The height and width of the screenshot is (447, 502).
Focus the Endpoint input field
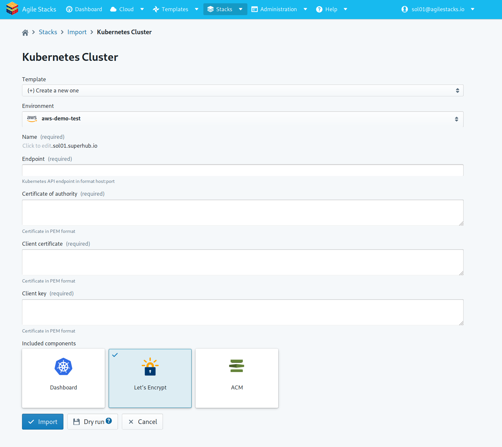pos(243,170)
